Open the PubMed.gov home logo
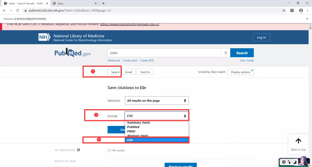The height and width of the screenshot is (167, 312). click(73, 53)
